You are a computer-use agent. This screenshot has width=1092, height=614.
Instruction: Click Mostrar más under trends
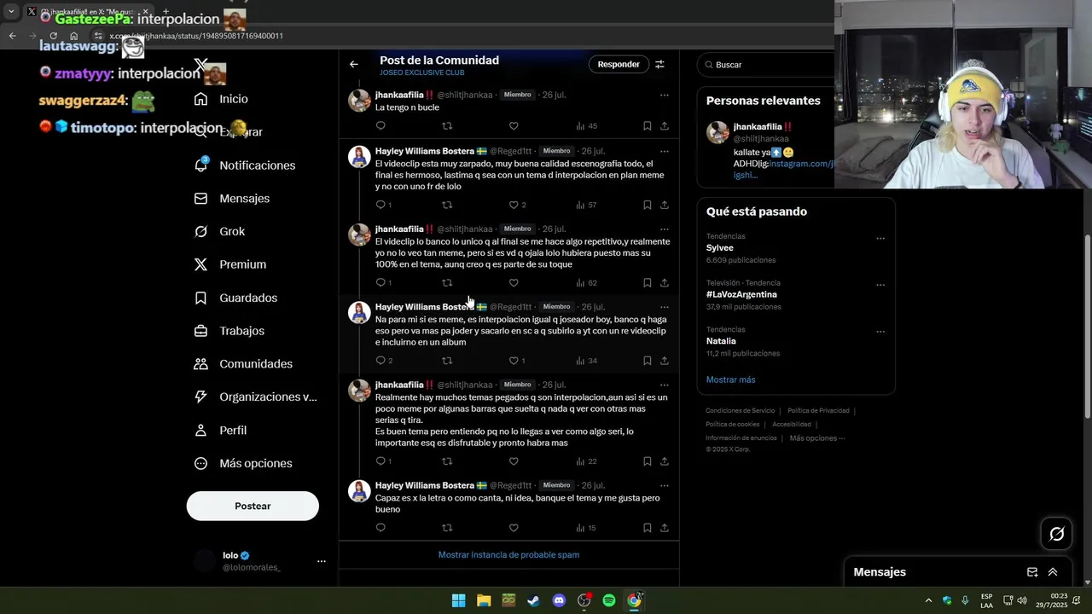click(x=730, y=379)
